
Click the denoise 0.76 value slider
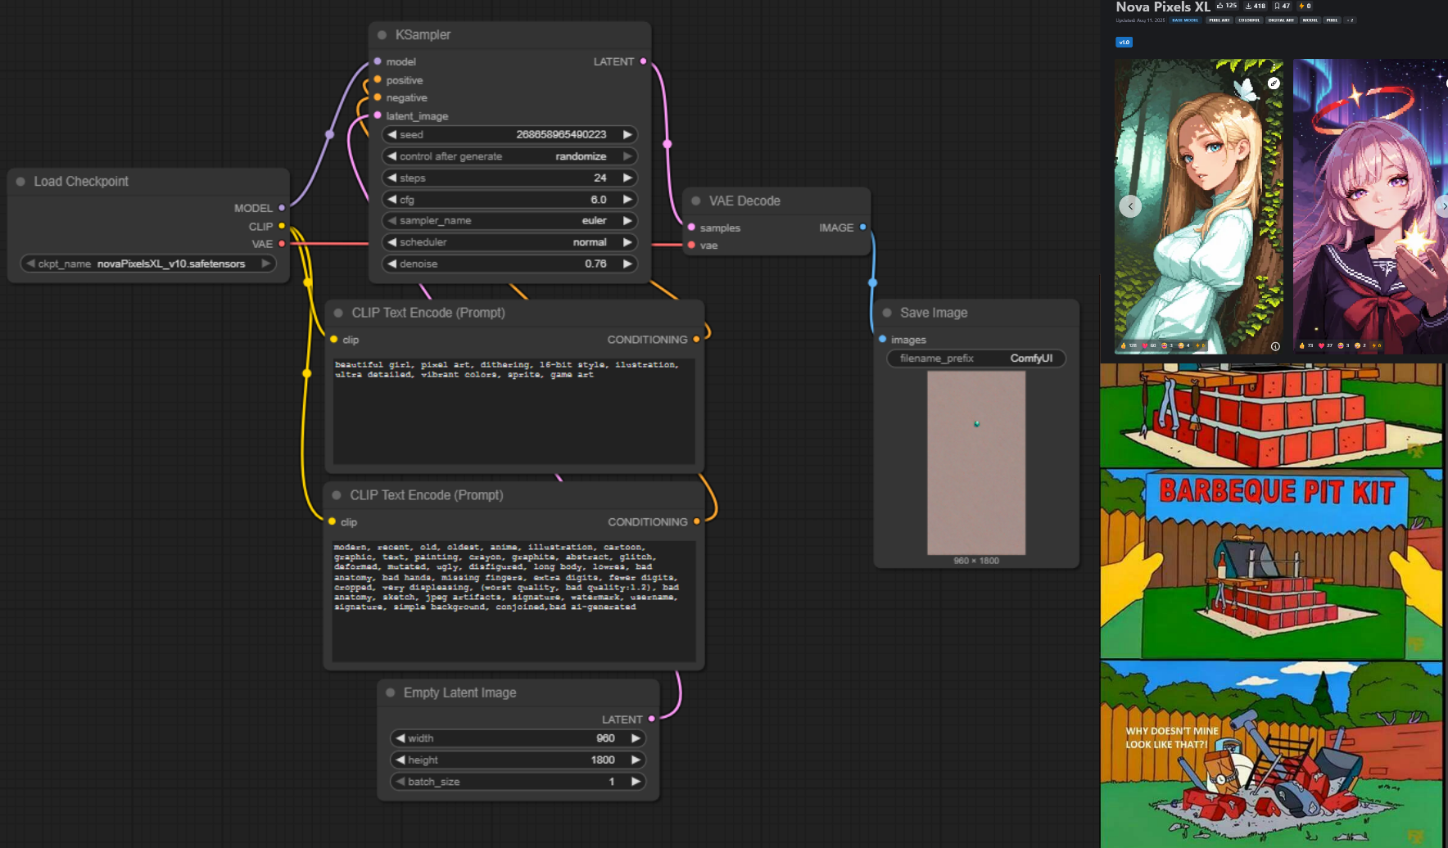509,264
